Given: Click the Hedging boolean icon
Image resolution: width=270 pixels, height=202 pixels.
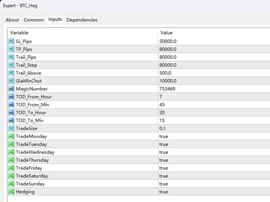Looking at the screenshot, I should [11, 192].
